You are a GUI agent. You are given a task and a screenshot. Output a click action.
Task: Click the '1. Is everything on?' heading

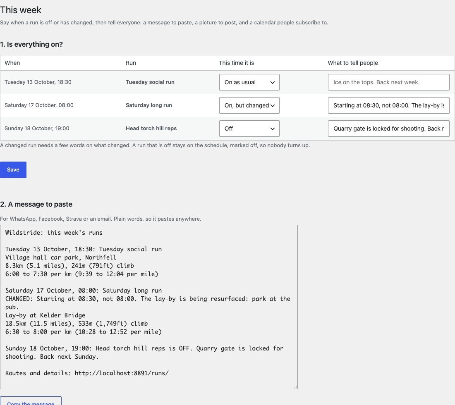pyautogui.click(x=31, y=44)
